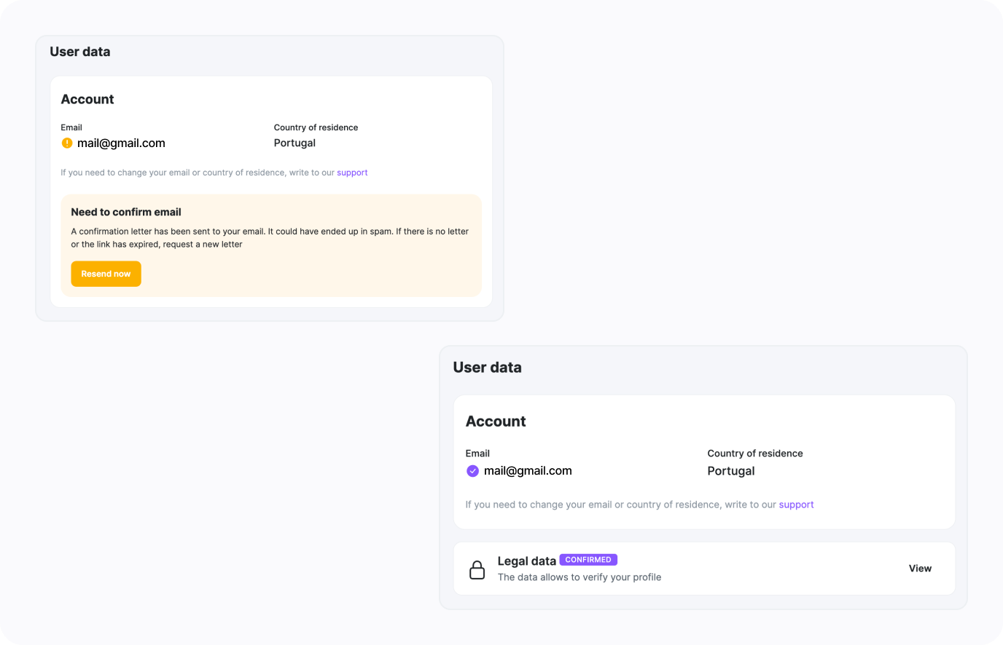This screenshot has width=1003, height=645.
Task: Click the email address next to the checkmark
Action: 528,471
